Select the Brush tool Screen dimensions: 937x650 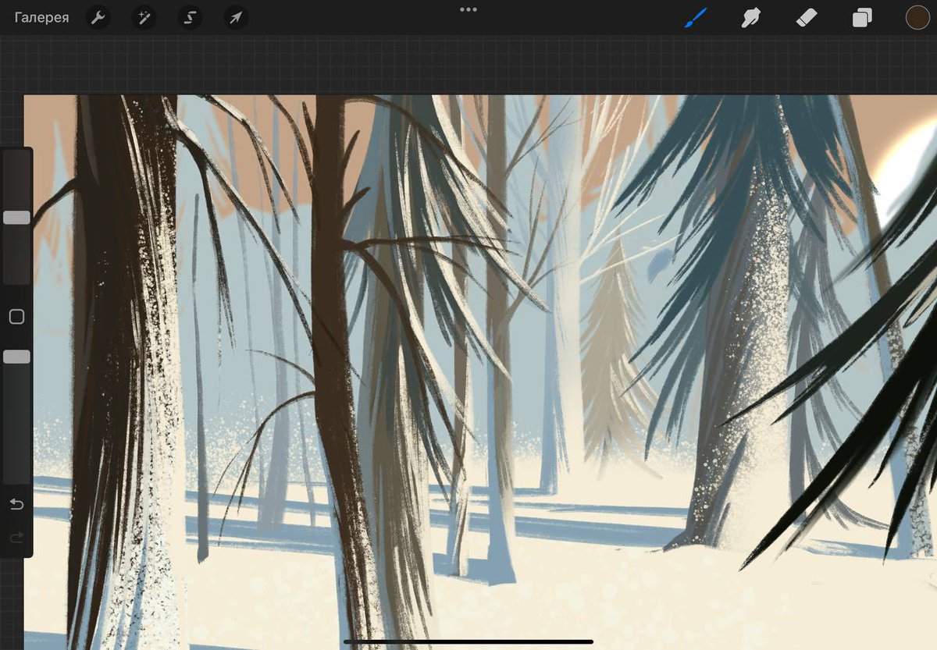695,17
